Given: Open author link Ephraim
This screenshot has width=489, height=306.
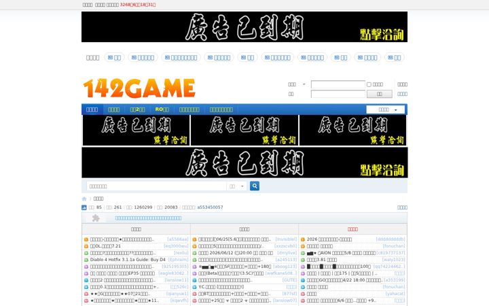Looking at the screenshot, I should coord(179,260).
